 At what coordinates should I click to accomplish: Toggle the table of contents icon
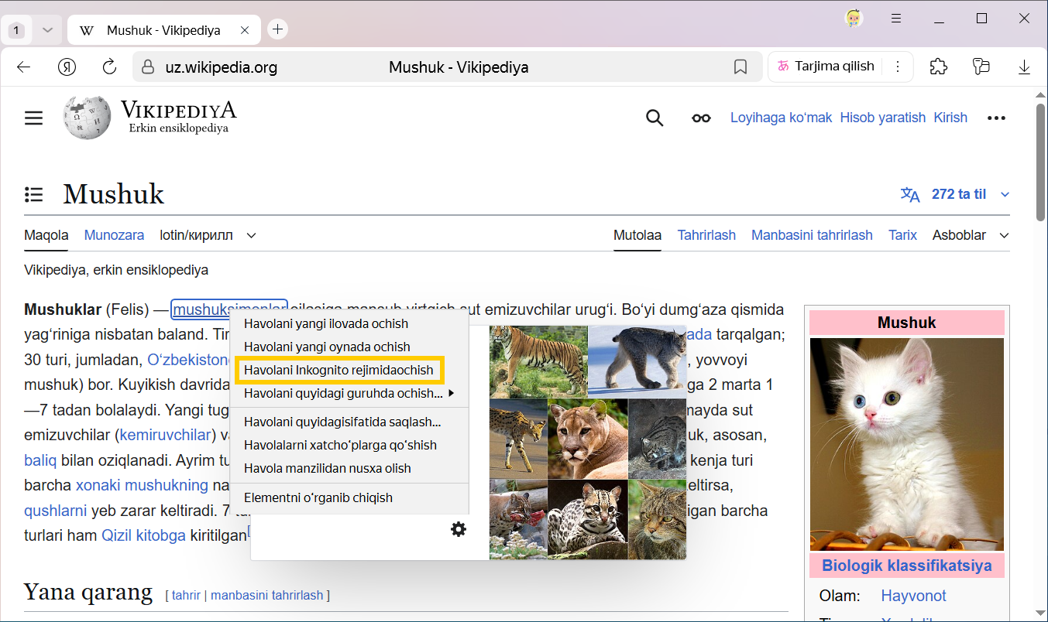point(33,194)
